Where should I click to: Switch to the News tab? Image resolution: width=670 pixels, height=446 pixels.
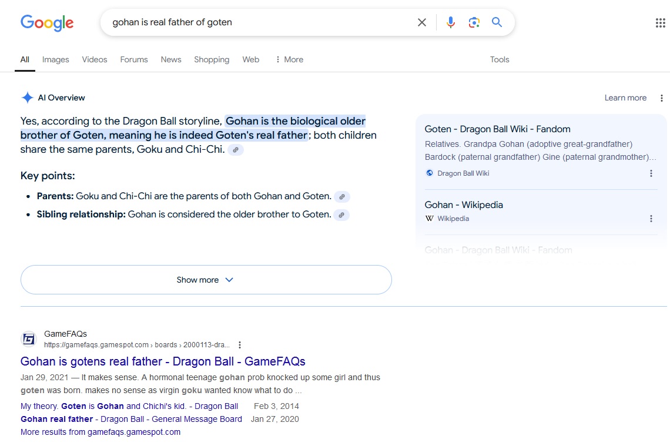171,60
